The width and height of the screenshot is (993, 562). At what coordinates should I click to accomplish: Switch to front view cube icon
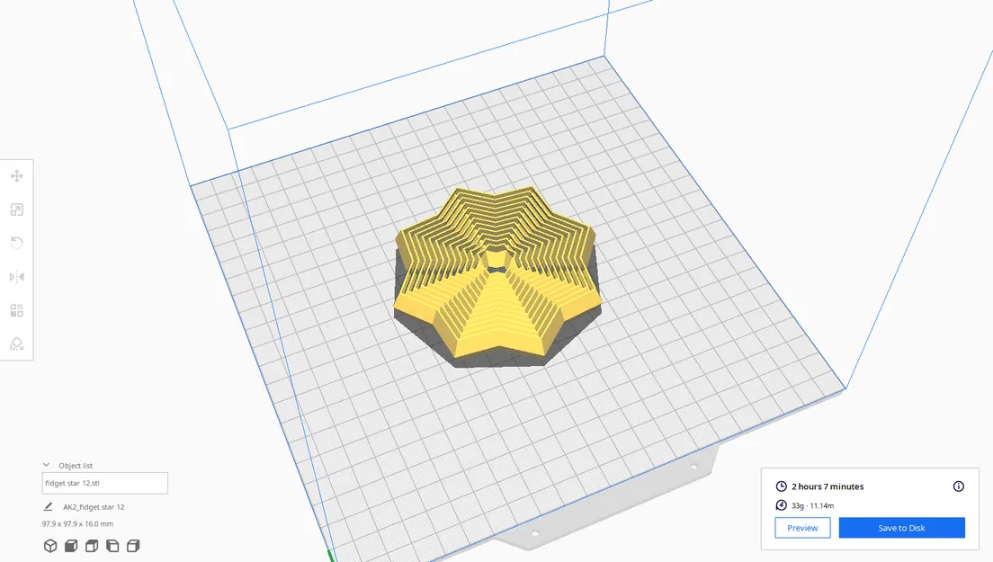click(70, 546)
